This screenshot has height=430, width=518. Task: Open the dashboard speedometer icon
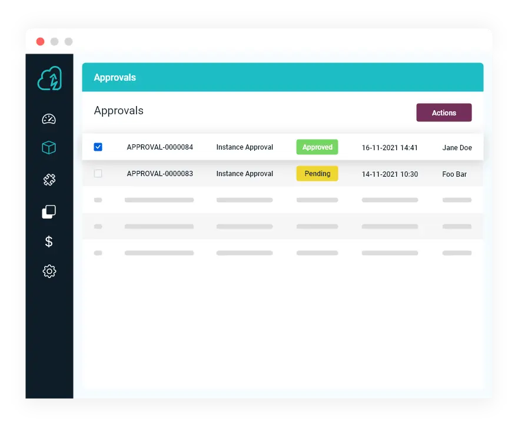click(49, 118)
